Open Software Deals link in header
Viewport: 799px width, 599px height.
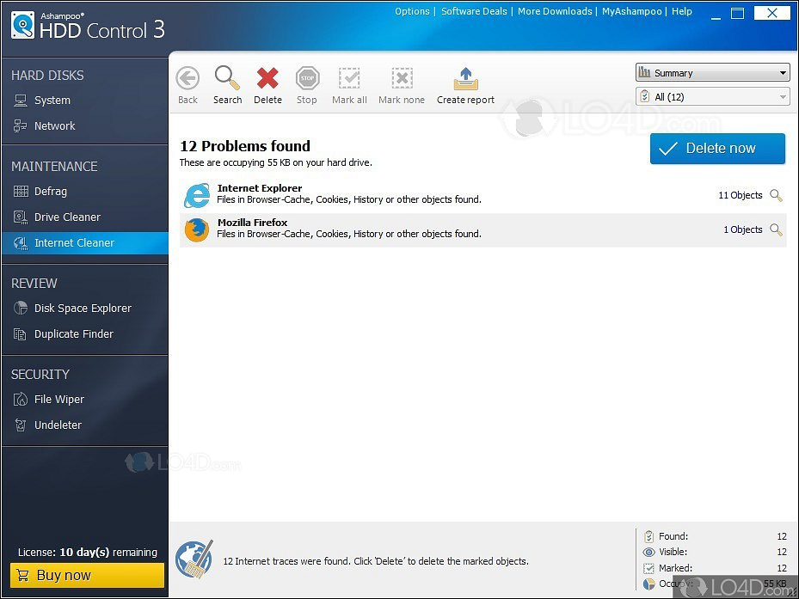[474, 11]
